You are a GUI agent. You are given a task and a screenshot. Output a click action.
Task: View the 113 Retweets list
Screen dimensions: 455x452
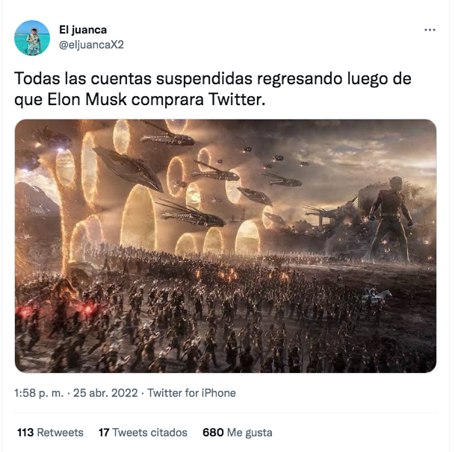tap(50, 433)
